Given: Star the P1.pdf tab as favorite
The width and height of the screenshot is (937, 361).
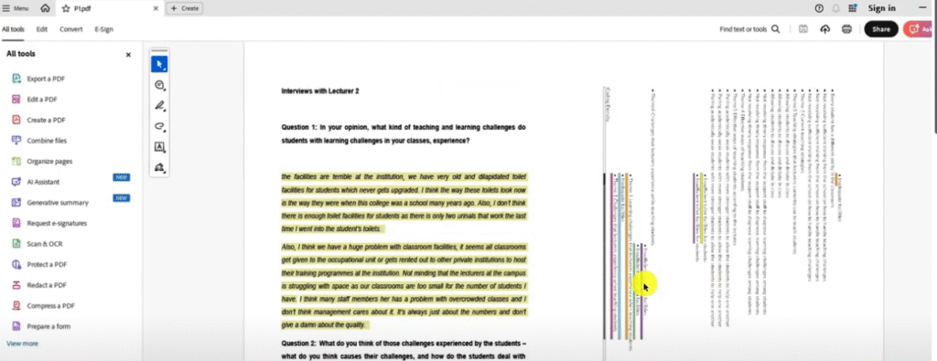Looking at the screenshot, I should [66, 8].
